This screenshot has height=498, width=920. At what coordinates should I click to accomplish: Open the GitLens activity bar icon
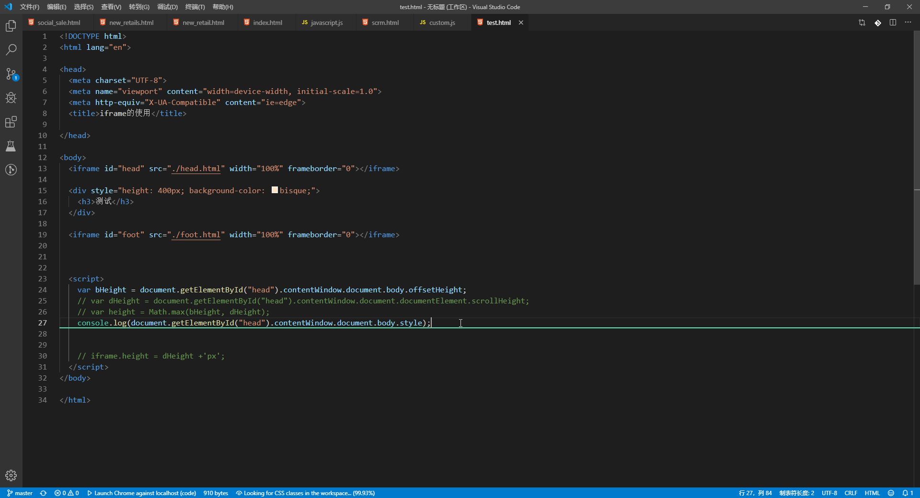point(11,170)
